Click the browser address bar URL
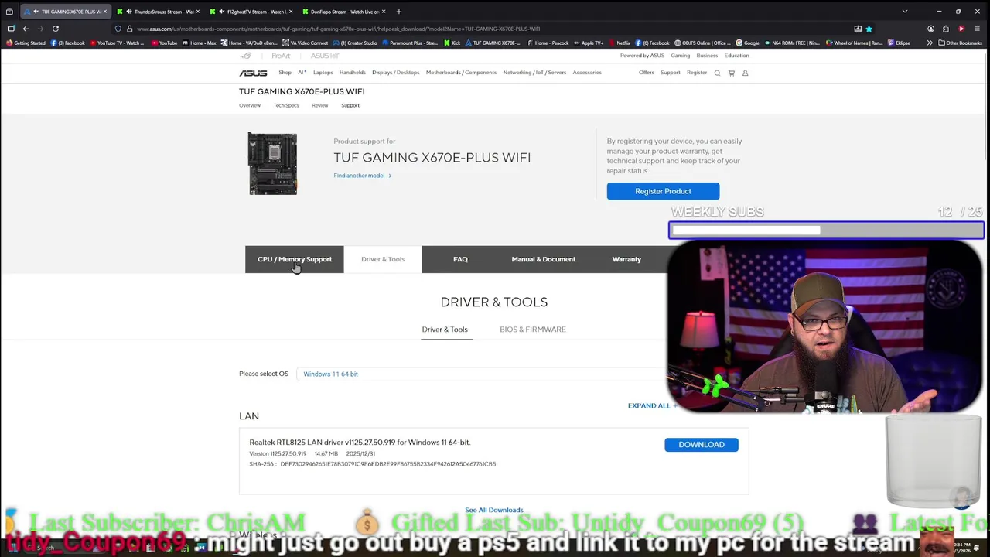 point(338,29)
